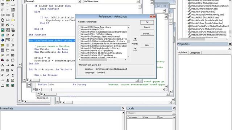Select ModuleLeonFunc in the project tree
The width and height of the screenshot is (232, 130).
click(209, 35)
